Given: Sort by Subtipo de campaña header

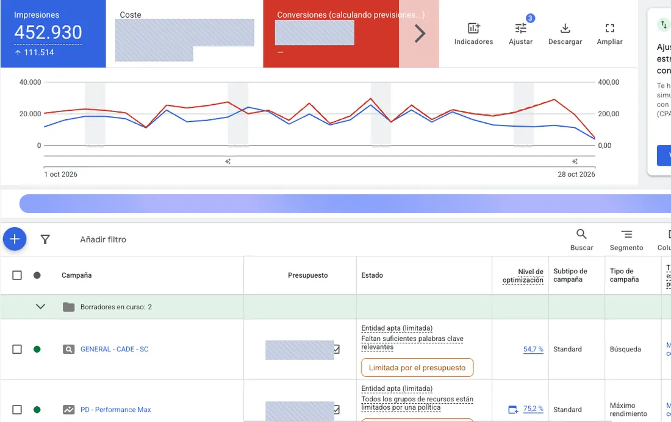Looking at the screenshot, I should [570, 275].
